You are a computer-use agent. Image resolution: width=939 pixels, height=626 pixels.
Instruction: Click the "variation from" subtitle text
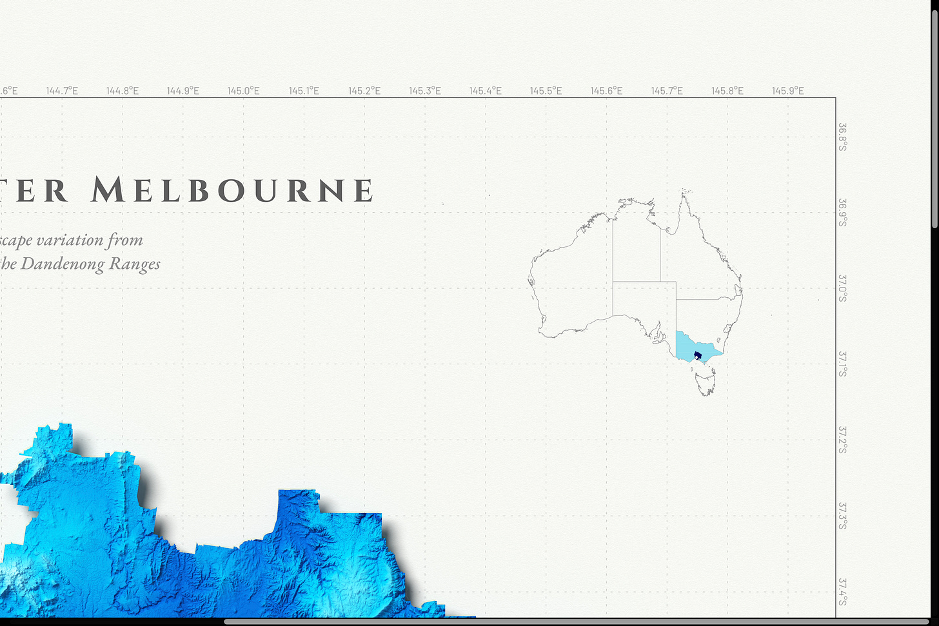(90, 240)
